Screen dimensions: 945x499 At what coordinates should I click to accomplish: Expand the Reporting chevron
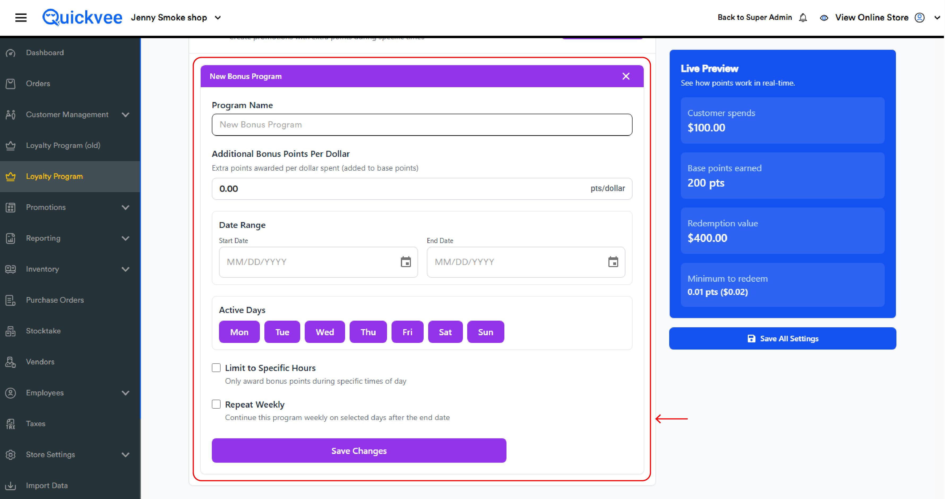126,238
